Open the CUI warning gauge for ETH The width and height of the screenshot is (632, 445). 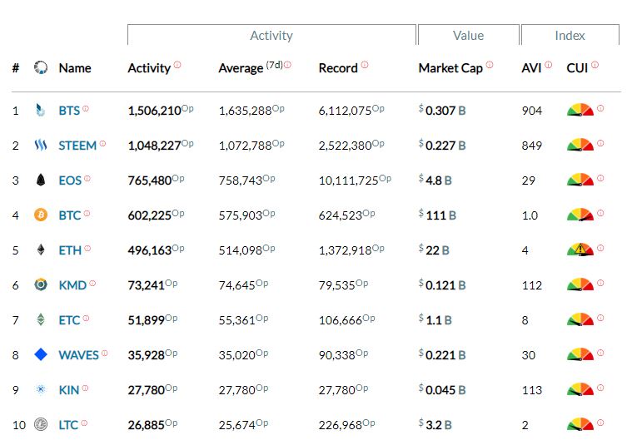[x=580, y=250]
